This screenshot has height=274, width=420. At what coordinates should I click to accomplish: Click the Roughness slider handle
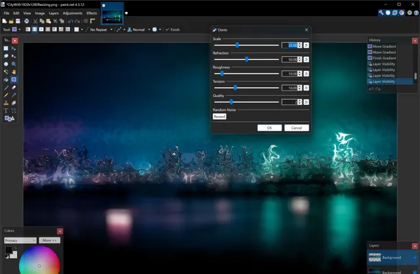click(222, 73)
